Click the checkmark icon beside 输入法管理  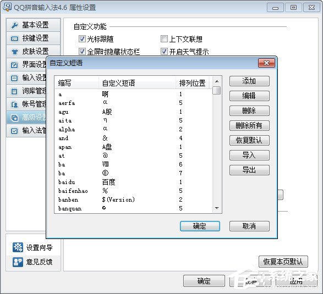tap(14, 131)
